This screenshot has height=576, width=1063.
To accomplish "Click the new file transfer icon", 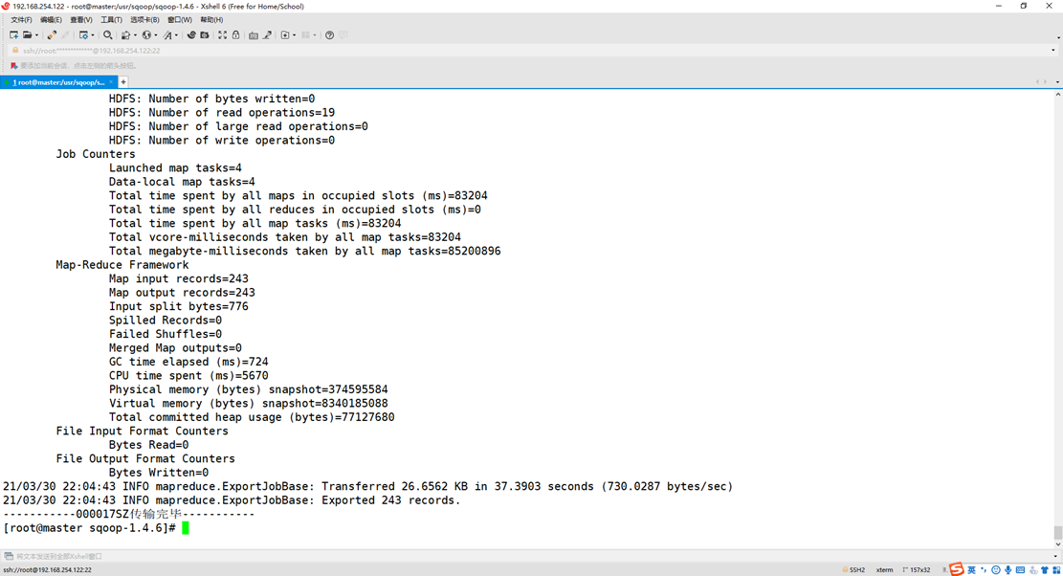I will pos(285,35).
